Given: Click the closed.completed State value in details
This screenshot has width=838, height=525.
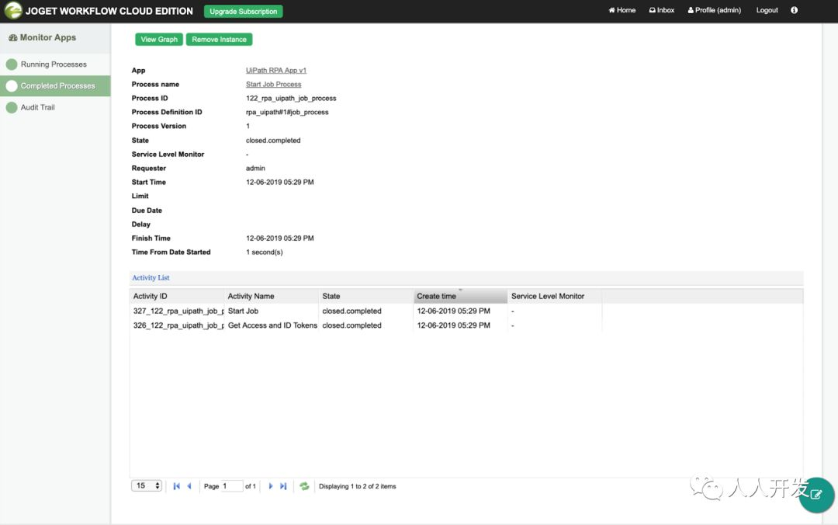Looking at the screenshot, I should click(x=273, y=141).
